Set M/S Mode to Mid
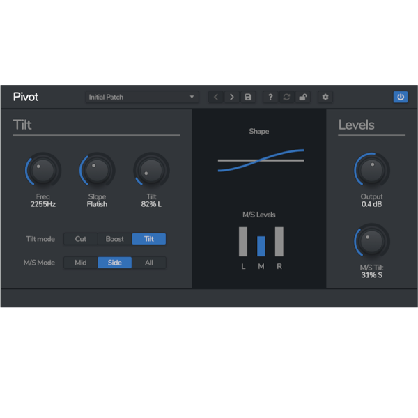The image size is (418, 418). pos(81,263)
